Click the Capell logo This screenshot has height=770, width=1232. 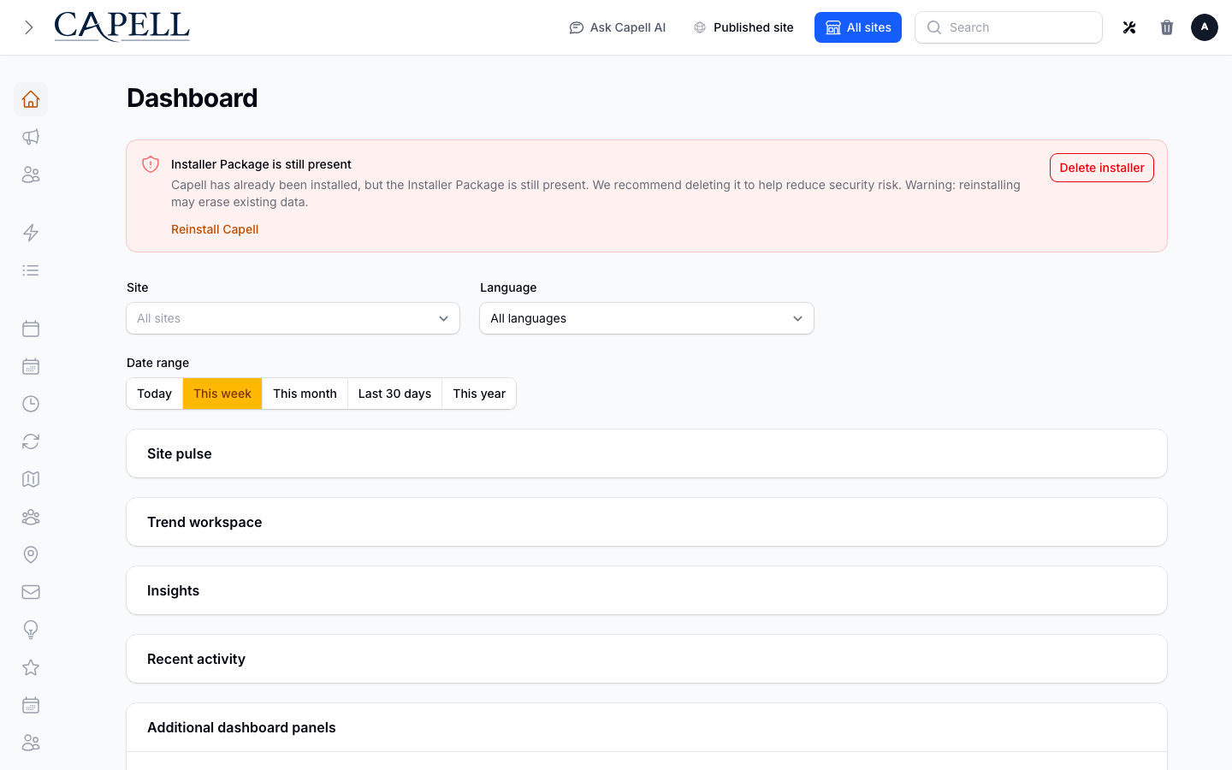click(121, 27)
